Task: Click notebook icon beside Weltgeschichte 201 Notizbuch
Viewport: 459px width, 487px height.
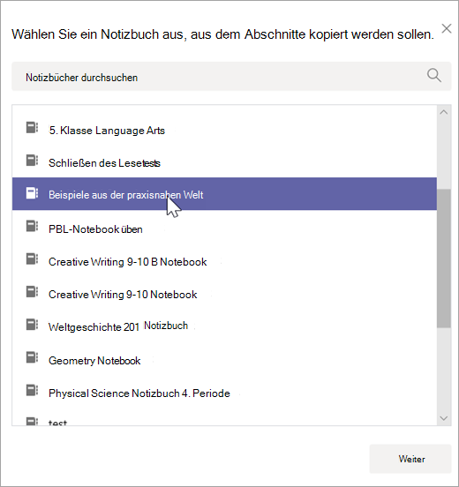Action: 32,325
